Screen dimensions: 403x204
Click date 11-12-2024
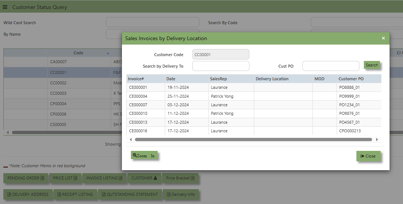coord(178,113)
